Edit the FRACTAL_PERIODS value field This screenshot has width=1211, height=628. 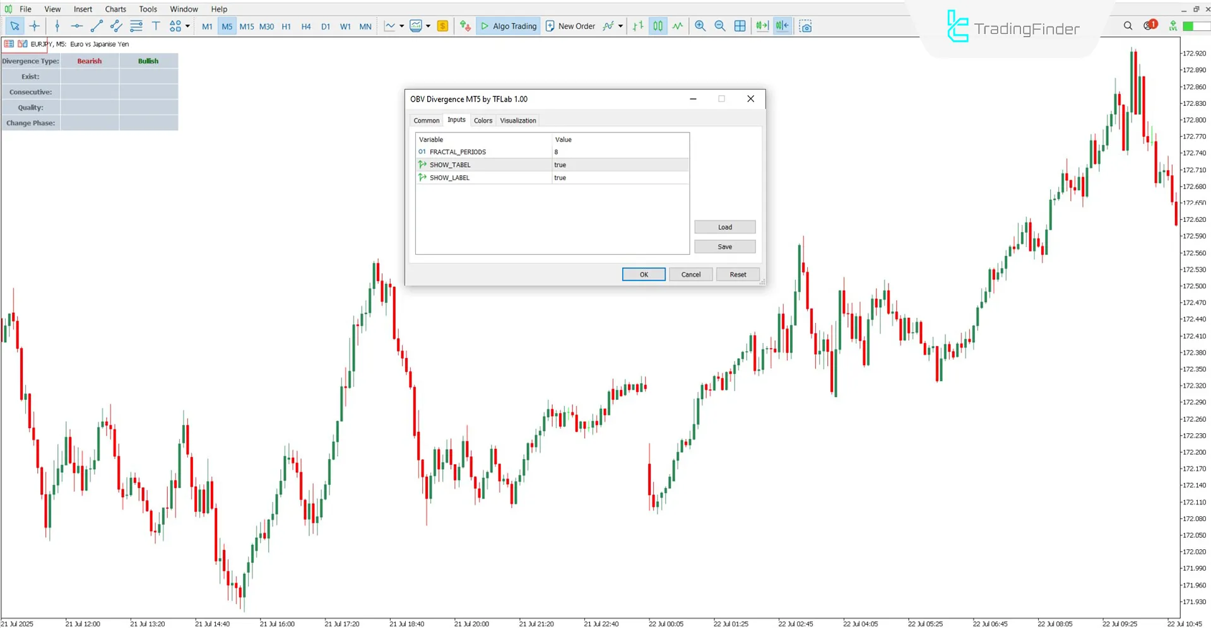620,152
